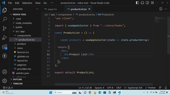
Task: Close the productList.tsx tab
Action: [x=89, y=9]
